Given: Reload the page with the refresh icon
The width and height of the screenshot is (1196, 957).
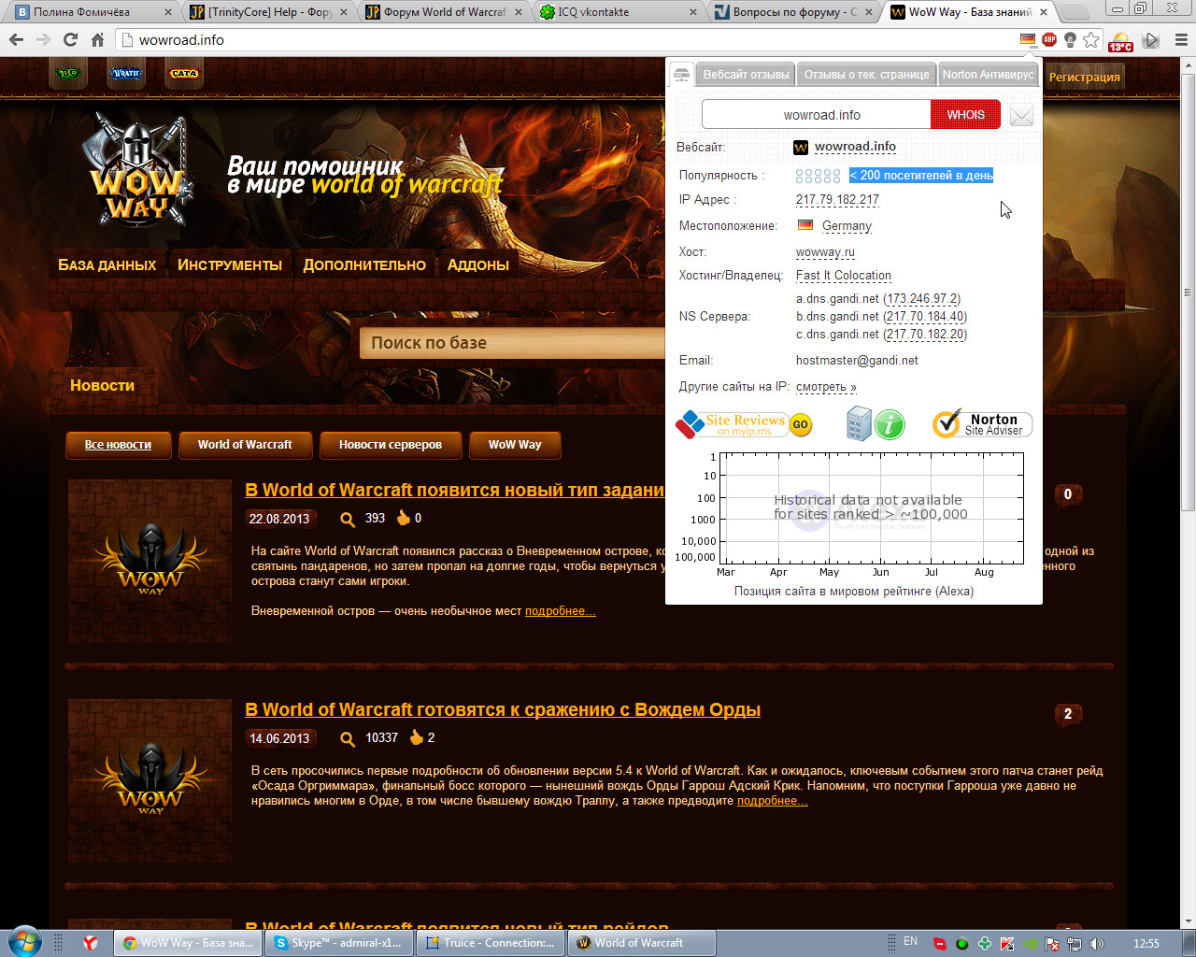Looking at the screenshot, I should tap(70, 40).
